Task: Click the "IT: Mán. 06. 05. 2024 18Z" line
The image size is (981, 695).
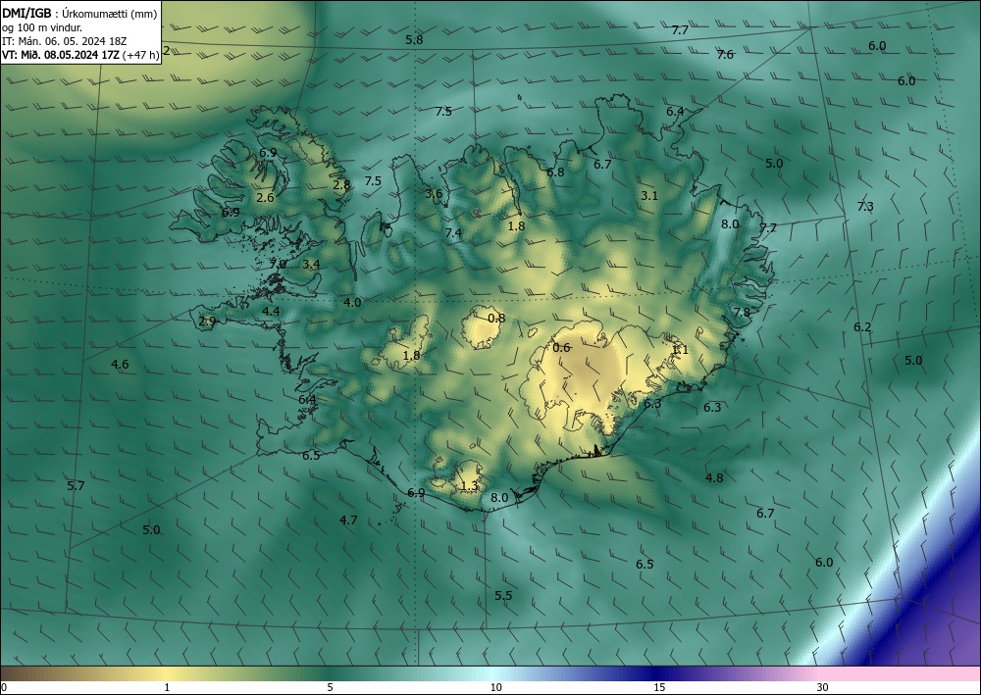Action: click(65, 40)
